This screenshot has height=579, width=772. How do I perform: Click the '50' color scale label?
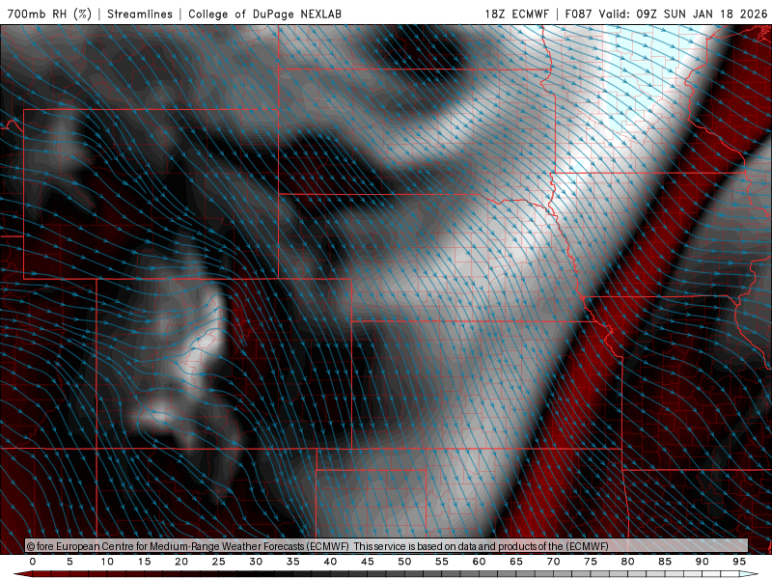(404, 562)
